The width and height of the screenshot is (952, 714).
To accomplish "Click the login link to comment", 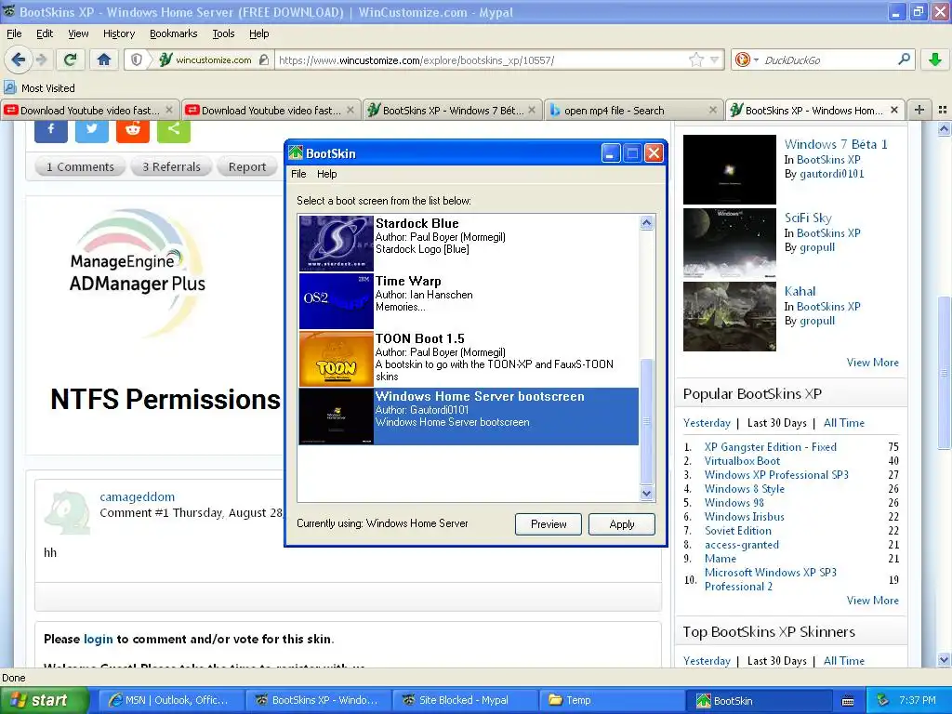I will [x=99, y=639].
